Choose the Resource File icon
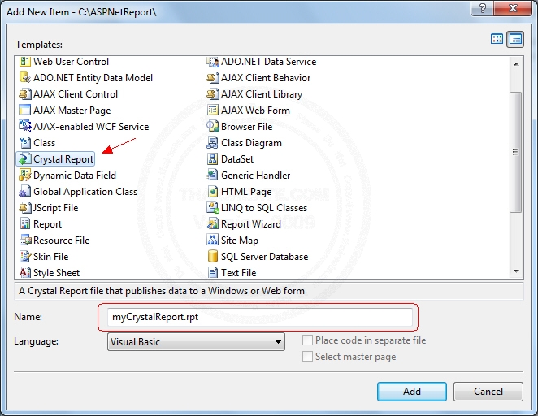This screenshot has height=416, width=538. pyautogui.click(x=24, y=240)
